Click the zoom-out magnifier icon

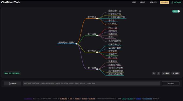click(x=159, y=73)
